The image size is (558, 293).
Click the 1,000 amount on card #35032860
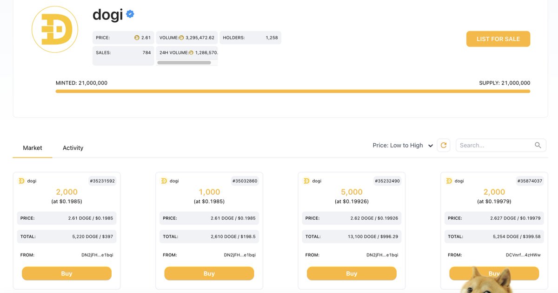pos(209,192)
